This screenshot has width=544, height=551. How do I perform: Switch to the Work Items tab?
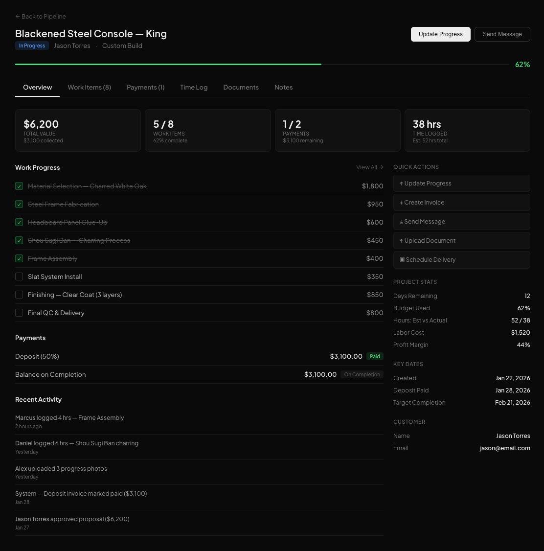pos(89,88)
